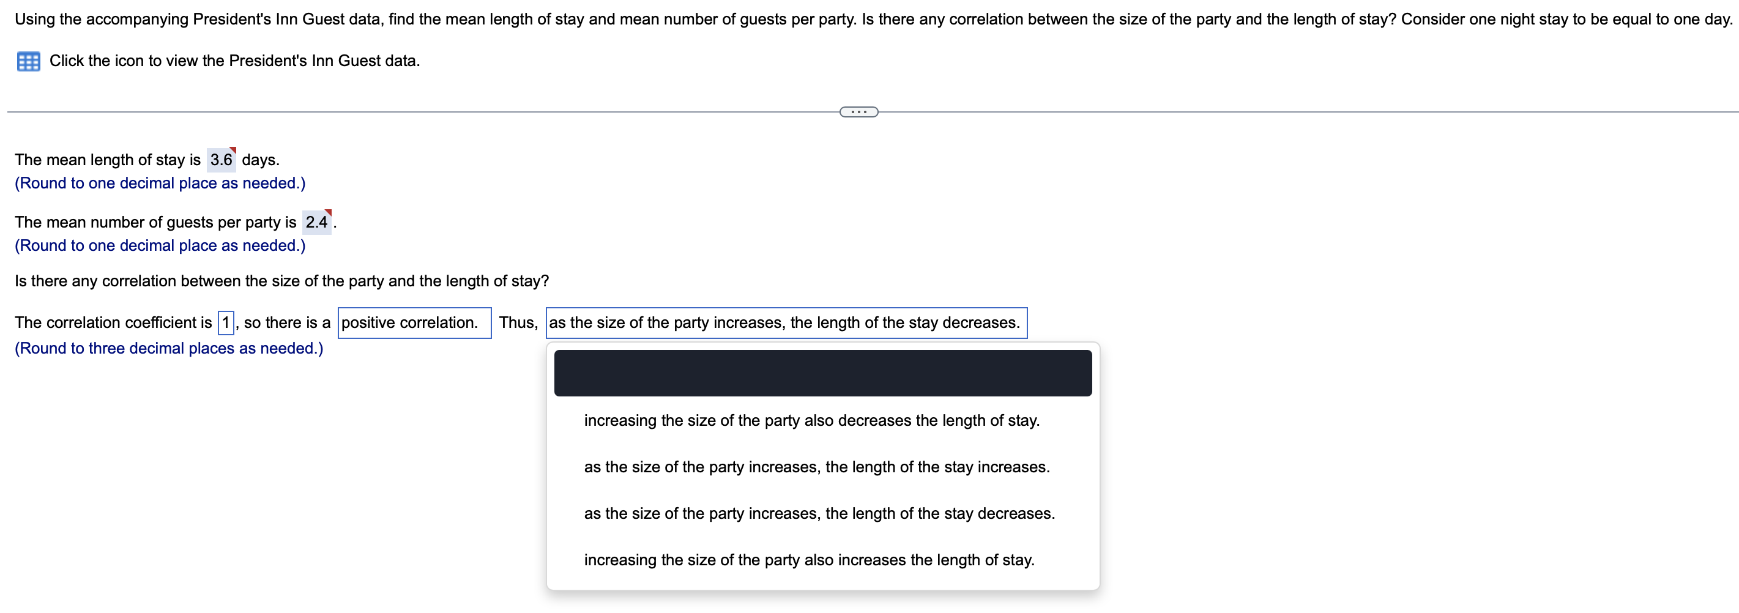Choose 'increasing the size also decreases length of stay'
Screen dimensions: 1739x613
(x=823, y=420)
